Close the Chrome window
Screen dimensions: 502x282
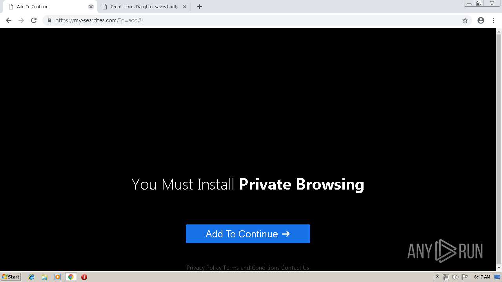pyautogui.click(x=492, y=4)
